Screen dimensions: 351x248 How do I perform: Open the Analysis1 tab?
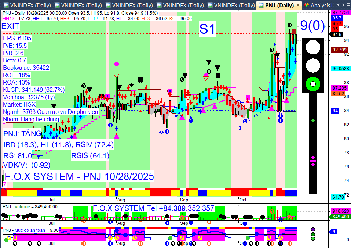[321, 5]
